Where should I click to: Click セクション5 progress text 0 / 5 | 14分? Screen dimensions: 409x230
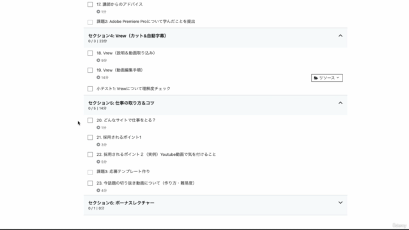[x=97, y=109]
